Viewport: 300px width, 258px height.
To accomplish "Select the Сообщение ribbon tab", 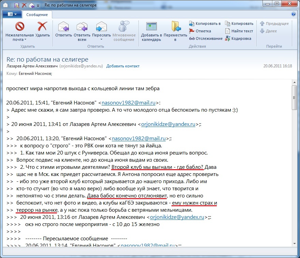I will point(37,15).
